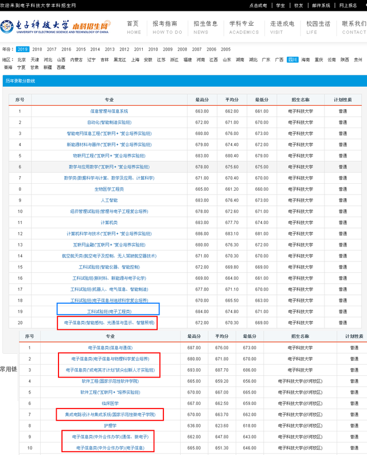Choose region 重庆
367x455 pixels.
(319, 60)
